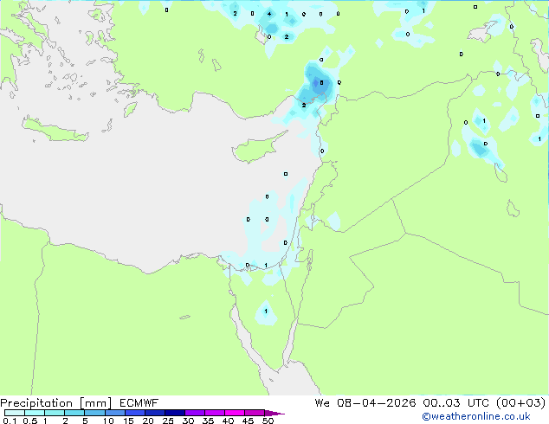Pick the 45–50 mm legend color box
Image resolution: width=549 pixels, height=424 pixels.
coord(255,413)
